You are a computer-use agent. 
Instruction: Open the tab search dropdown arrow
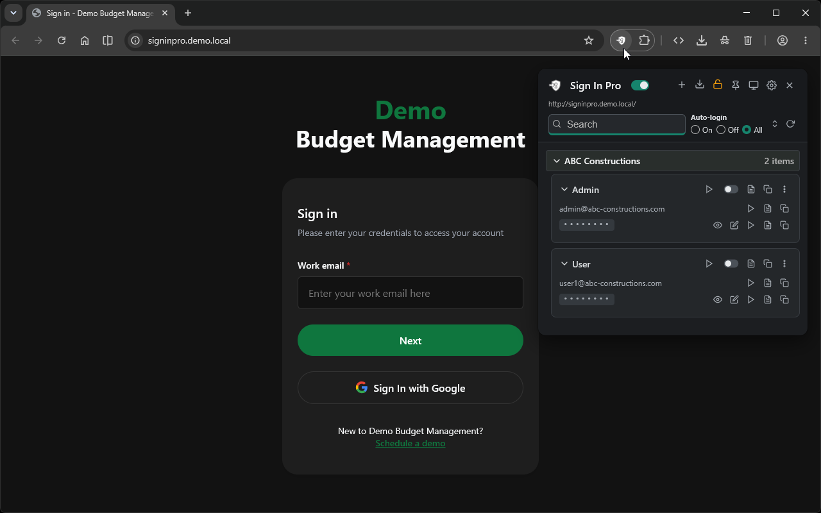click(x=13, y=13)
